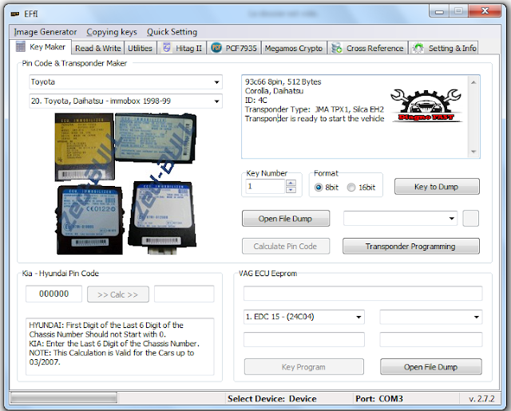Expand the Toyota make dropdown
The width and height of the screenshot is (511, 411).
(x=216, y=82)
